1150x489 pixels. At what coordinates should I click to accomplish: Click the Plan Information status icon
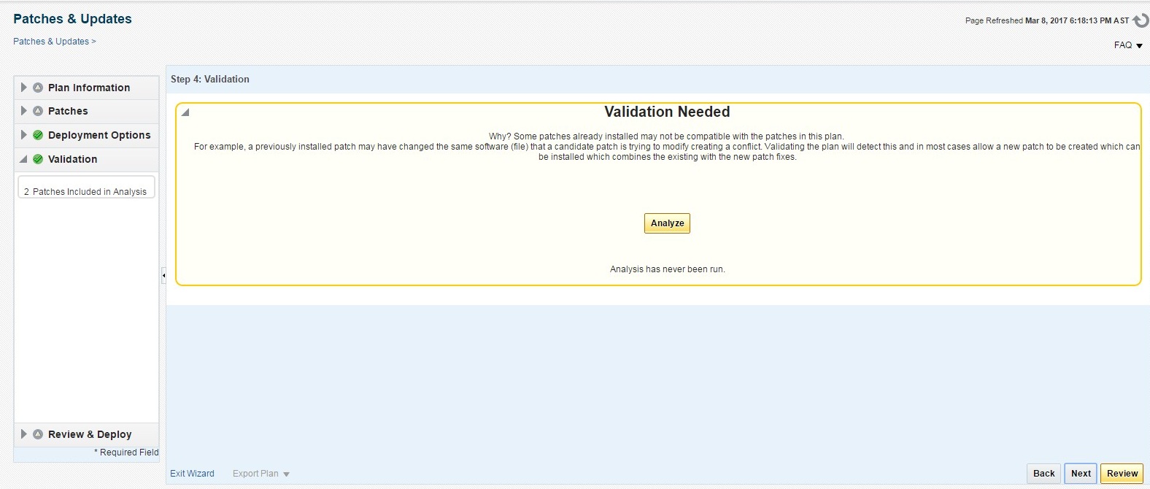pos(38,88)
